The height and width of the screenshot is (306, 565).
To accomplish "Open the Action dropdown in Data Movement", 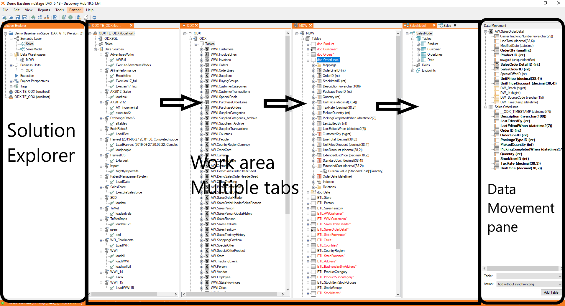I will 559,284.
